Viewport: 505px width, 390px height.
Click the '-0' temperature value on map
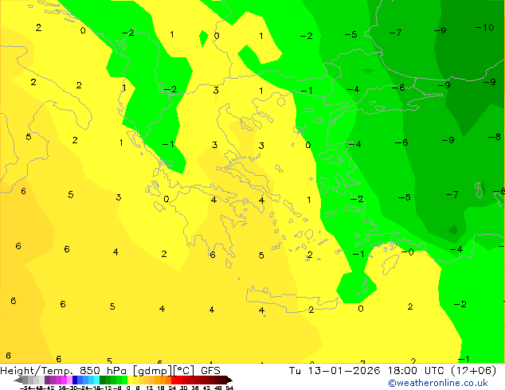[407, 252]
